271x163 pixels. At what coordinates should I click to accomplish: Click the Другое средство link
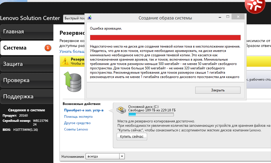[77, 123]
